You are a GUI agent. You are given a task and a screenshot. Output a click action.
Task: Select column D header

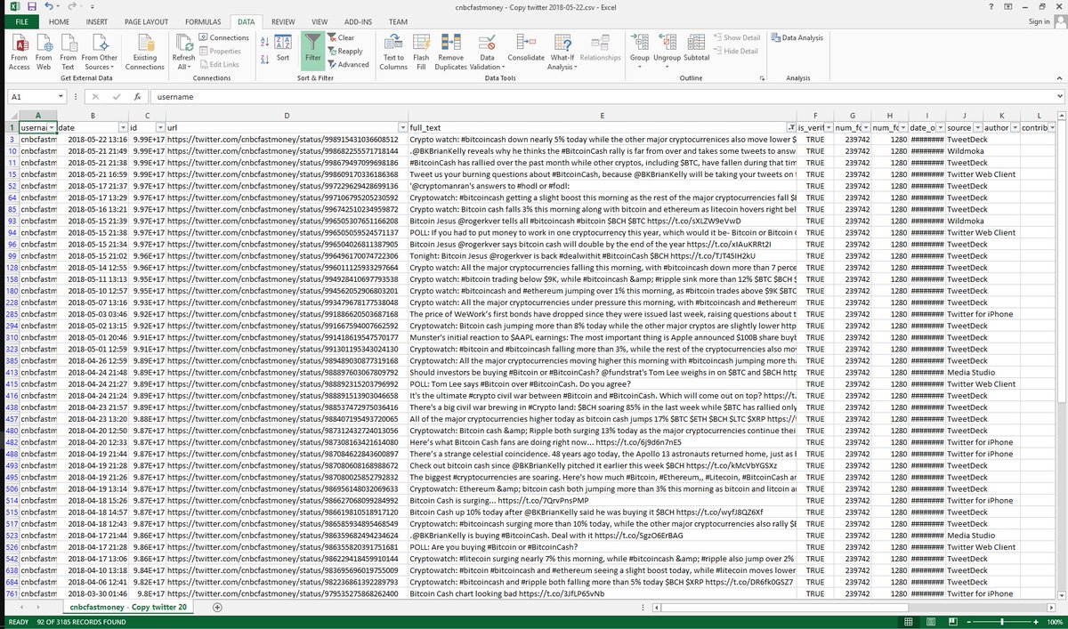coord(286,116)
